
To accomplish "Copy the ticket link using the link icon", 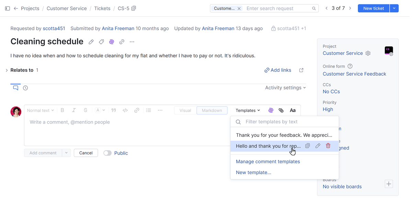I will (121, 42).
